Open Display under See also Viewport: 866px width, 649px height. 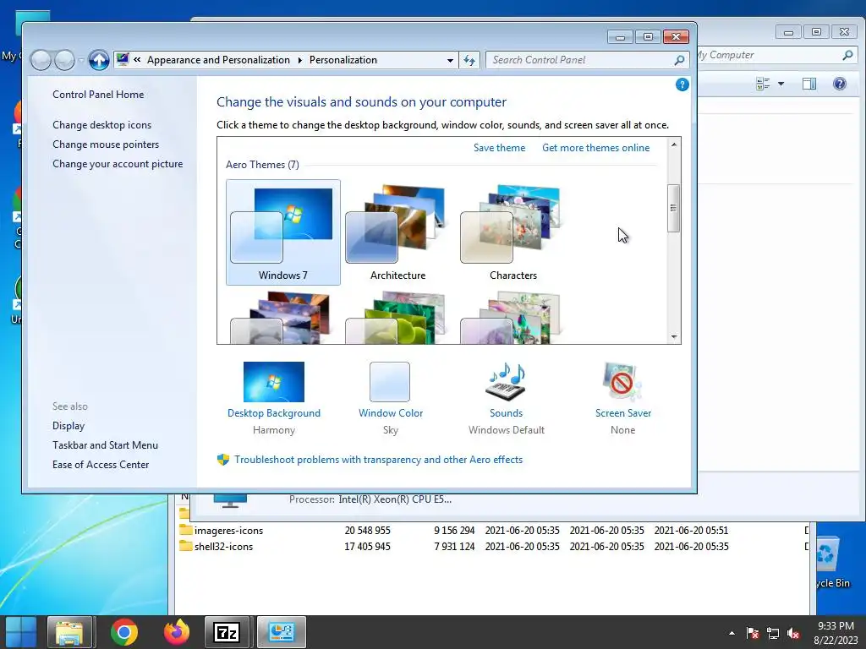69,426
